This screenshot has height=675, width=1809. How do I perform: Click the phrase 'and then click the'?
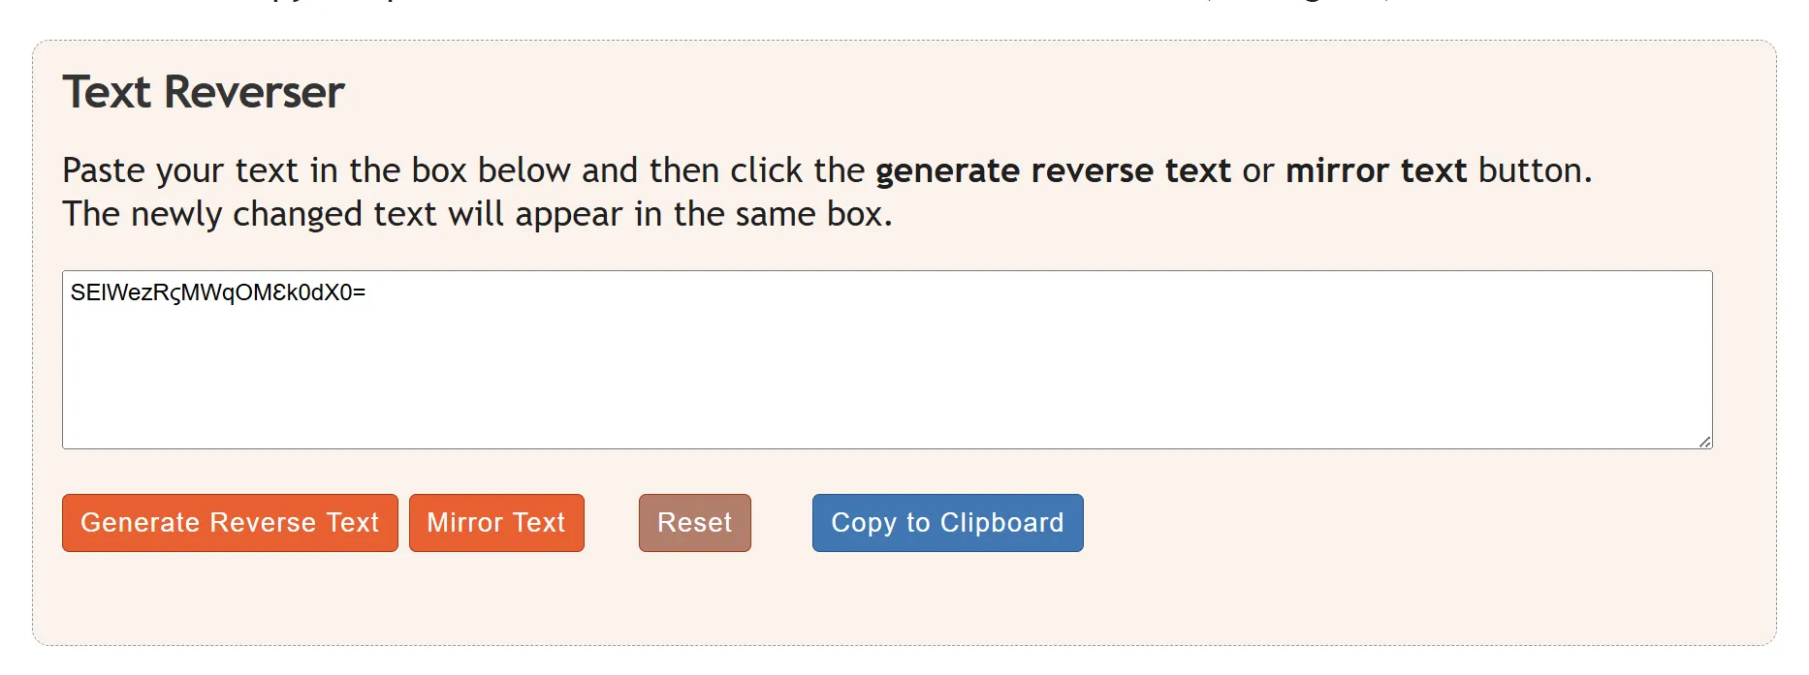(722, 171)
